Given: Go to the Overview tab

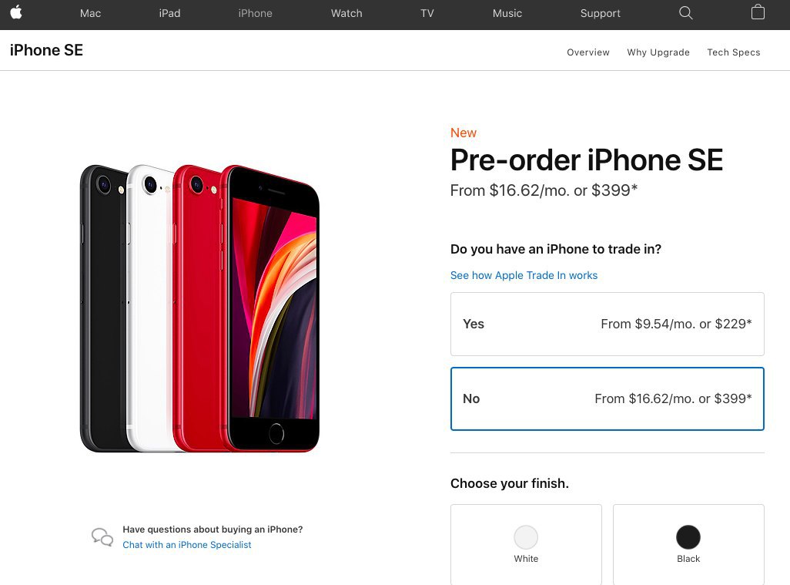Looking at the screenshot, I should (x=588, y=52).
